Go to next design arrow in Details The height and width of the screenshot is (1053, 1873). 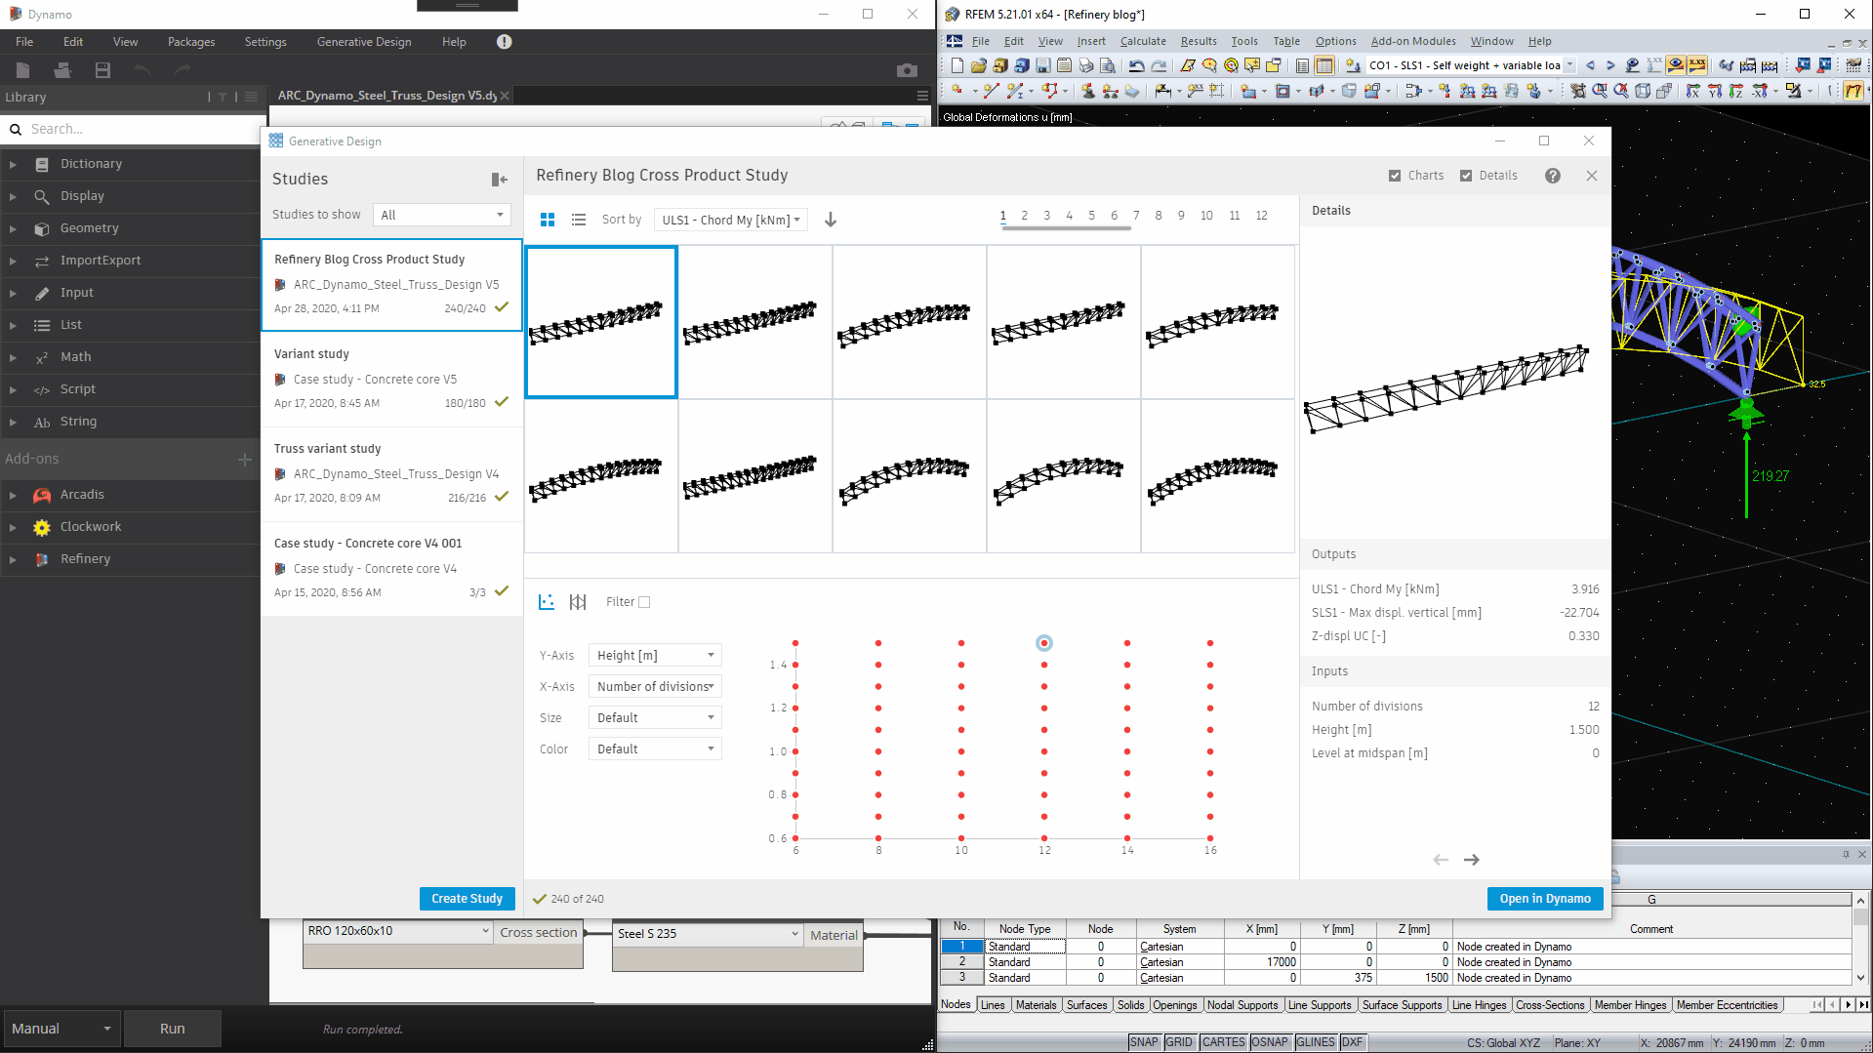click(x=1472, y=860)
